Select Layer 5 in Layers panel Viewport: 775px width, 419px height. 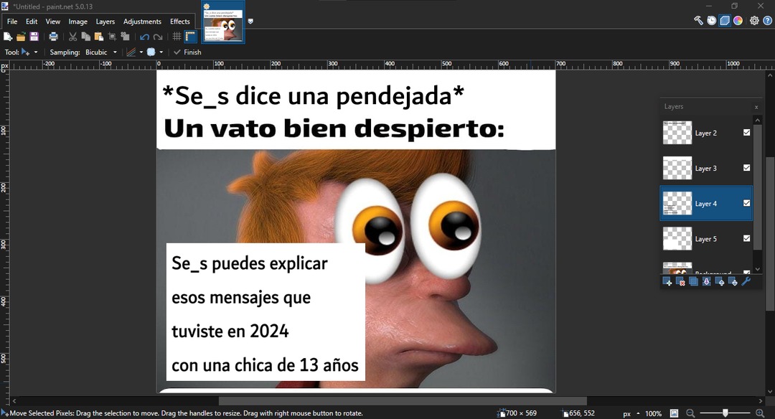[706, 239]
